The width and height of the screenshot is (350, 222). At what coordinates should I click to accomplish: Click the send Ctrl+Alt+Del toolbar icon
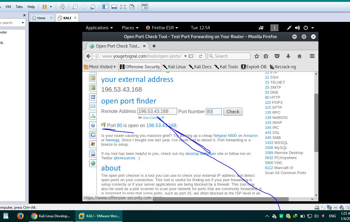pyautogui.click(x=62, y=7)
